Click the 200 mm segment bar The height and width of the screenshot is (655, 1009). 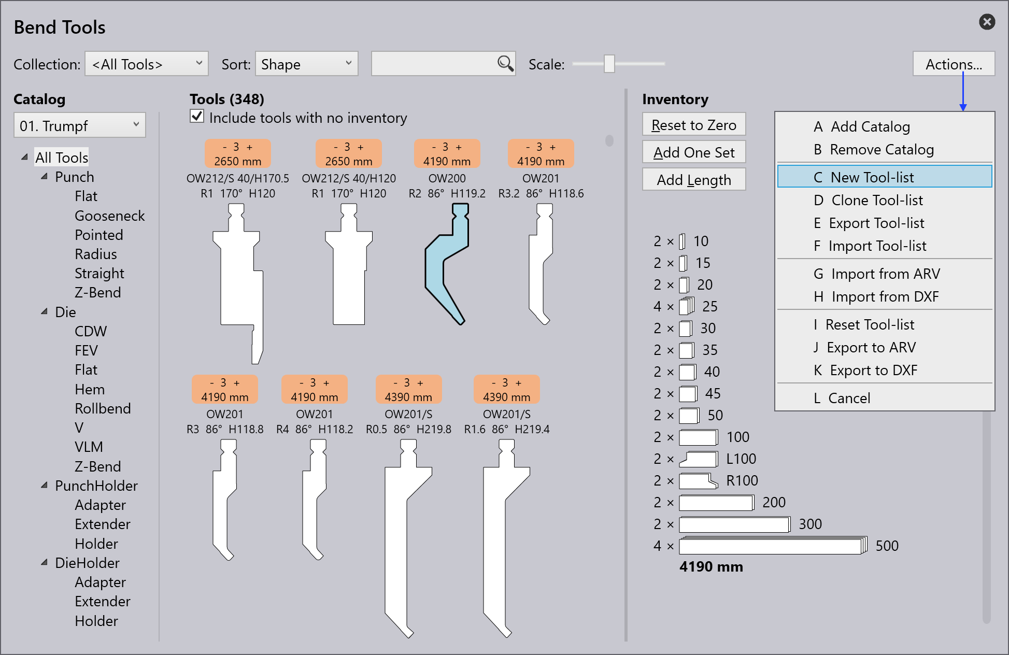[717, 502]
